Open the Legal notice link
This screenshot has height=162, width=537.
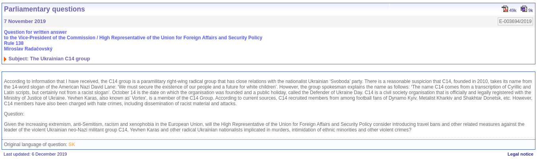[520, 154]
